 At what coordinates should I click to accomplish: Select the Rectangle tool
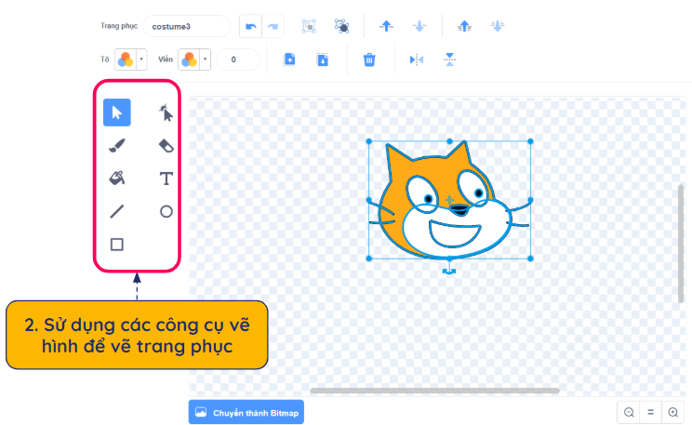(117, 244)
